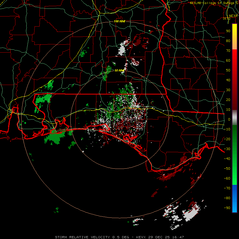Click the "30" value on velocity scale
The image size is (239, 239).
228,90
